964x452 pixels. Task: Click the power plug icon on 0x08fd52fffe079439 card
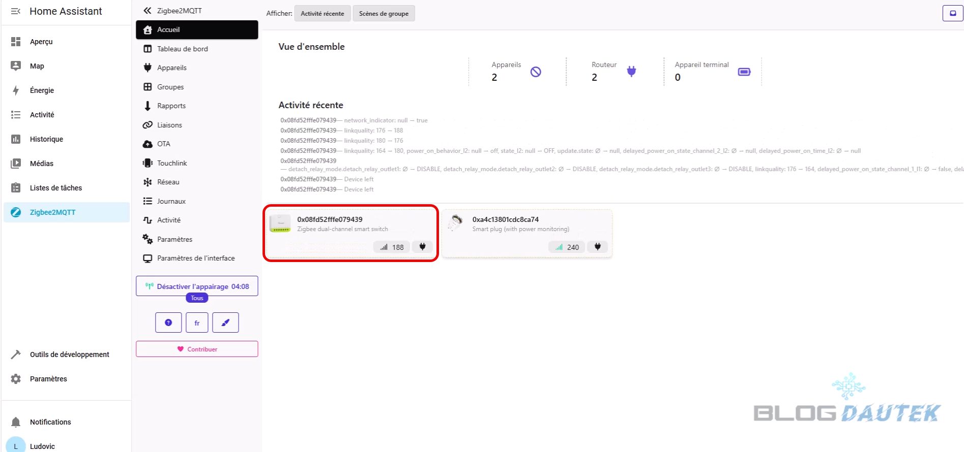point(422,247)
